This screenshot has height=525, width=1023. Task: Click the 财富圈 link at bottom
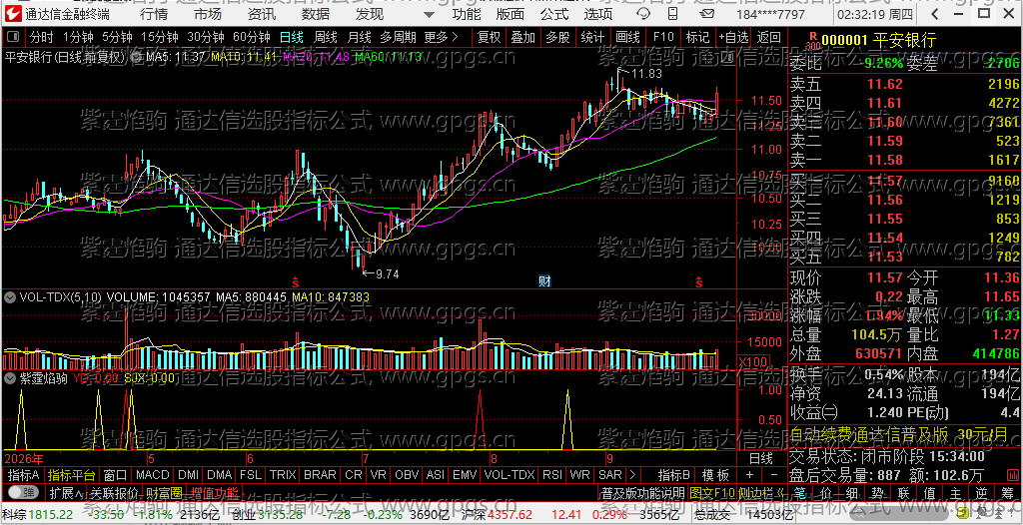point(163,492)
